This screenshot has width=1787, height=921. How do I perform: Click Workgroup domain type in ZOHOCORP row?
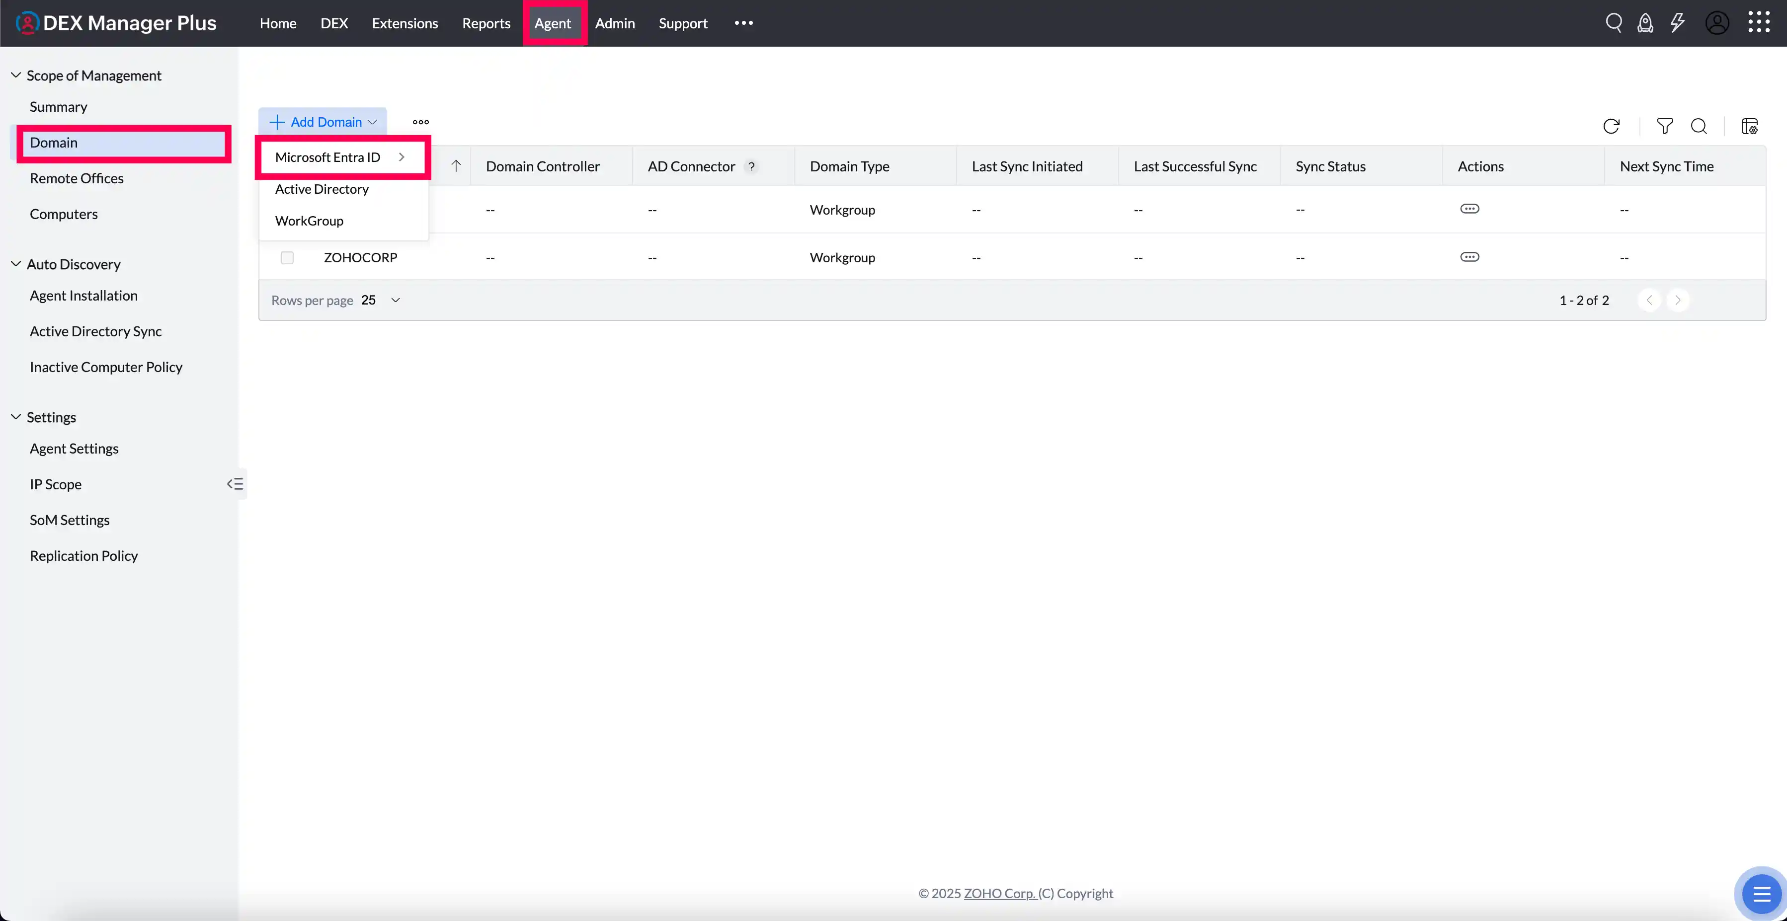click(x=842, y=257)
